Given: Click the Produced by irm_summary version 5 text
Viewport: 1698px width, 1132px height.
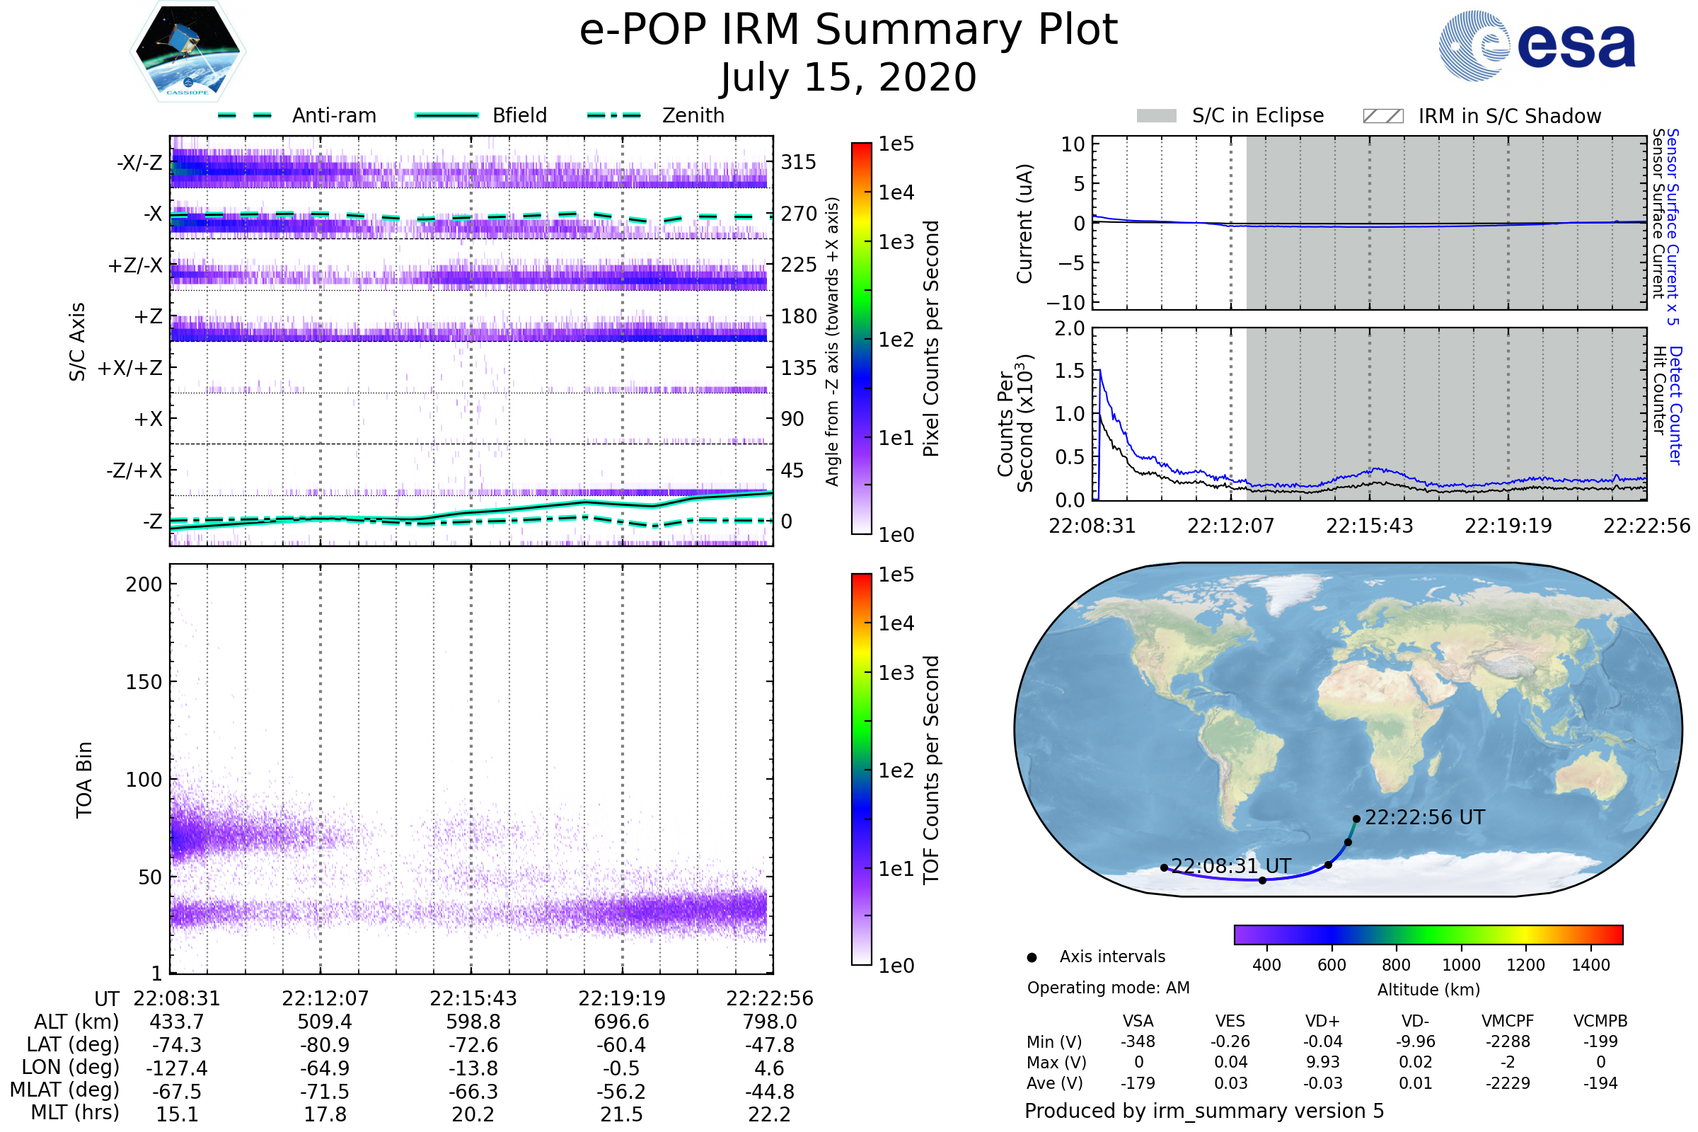Looking at the screenshot, I should (1204, 1110).
